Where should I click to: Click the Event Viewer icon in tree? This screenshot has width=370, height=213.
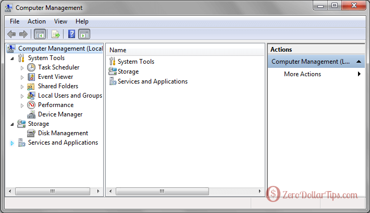point(31,77)
